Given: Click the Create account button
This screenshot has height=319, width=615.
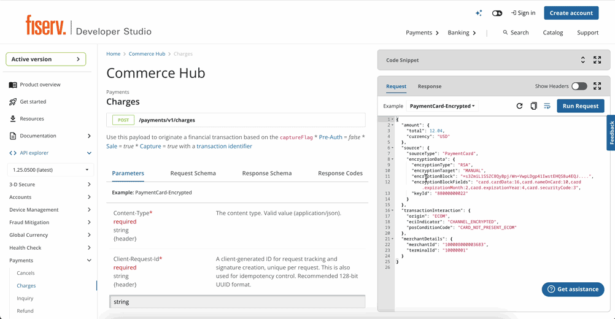Looking at the screenshot, I should tap(571, 13).
